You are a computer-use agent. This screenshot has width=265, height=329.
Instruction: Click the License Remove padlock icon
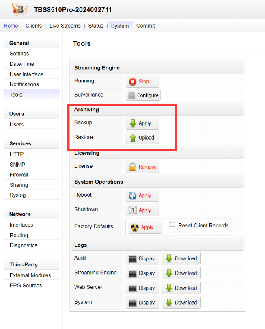[133, 167]
